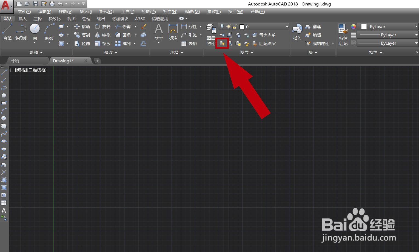Open 线性 dimension type dropdown arrow

click(201, 27)
